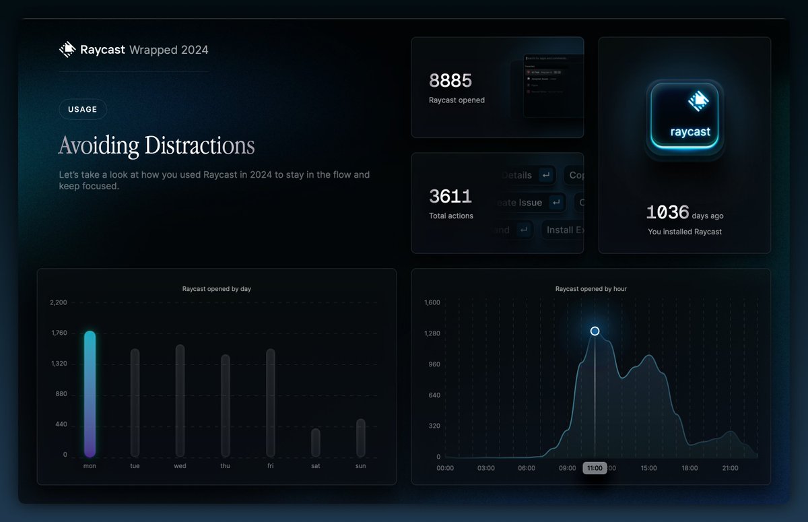This screenshot has height=522, width=808.
Task: Select the wed bar in day chart
Action: [x=180, y=401]
